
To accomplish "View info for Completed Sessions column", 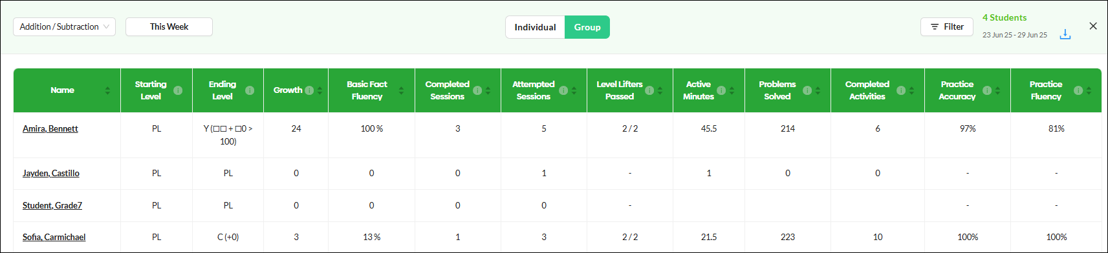I will (477, 90).
